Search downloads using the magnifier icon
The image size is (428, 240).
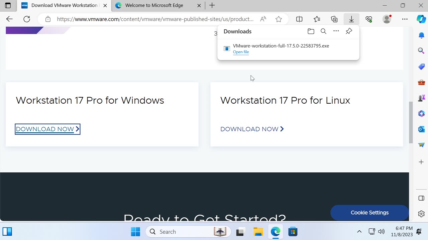(323, 31)
